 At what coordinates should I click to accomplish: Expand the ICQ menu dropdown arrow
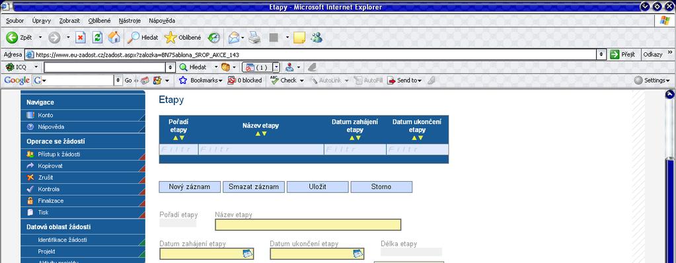click(36, 67)
